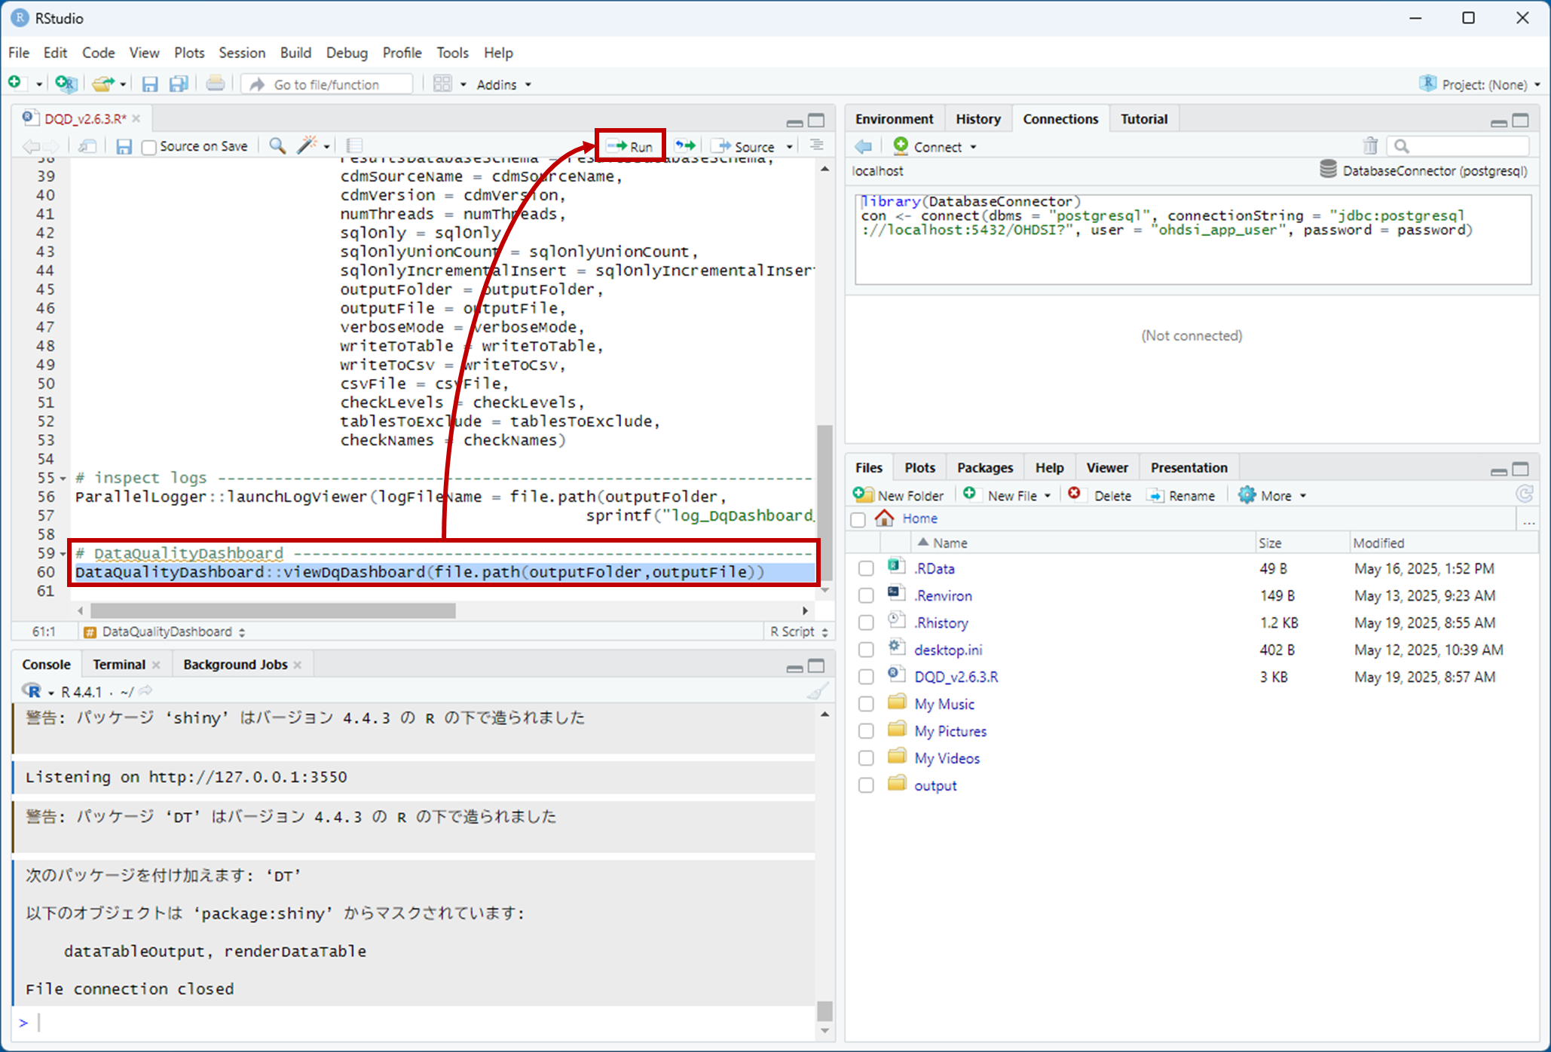
Task: Click the Compile Report notebook icon
Action: coord(354,146)
